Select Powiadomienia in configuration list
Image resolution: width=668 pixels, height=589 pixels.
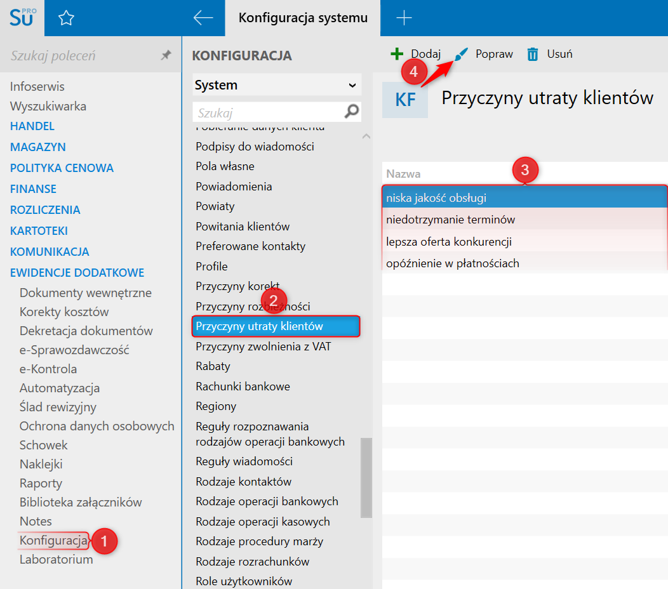[234, 187]
